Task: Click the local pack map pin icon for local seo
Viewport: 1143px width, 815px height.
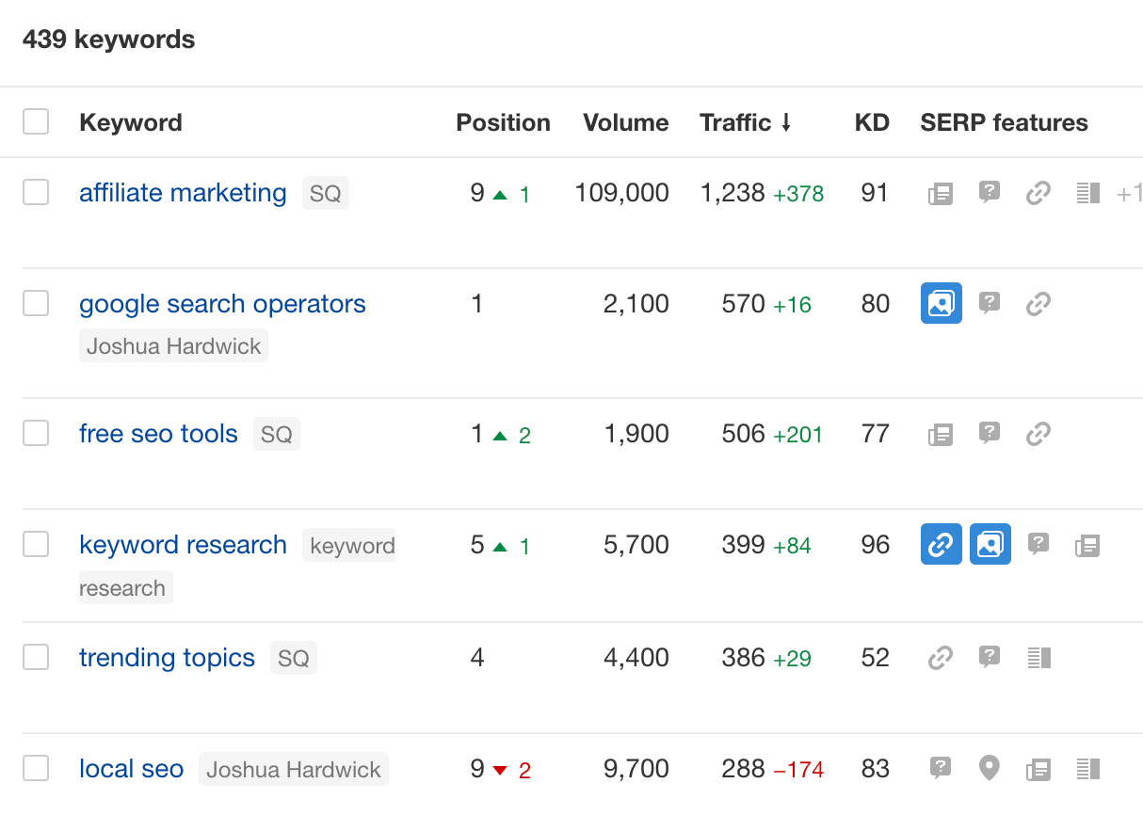Action: pos(990,769)
